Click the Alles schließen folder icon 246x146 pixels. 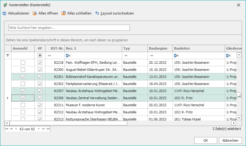64,14
